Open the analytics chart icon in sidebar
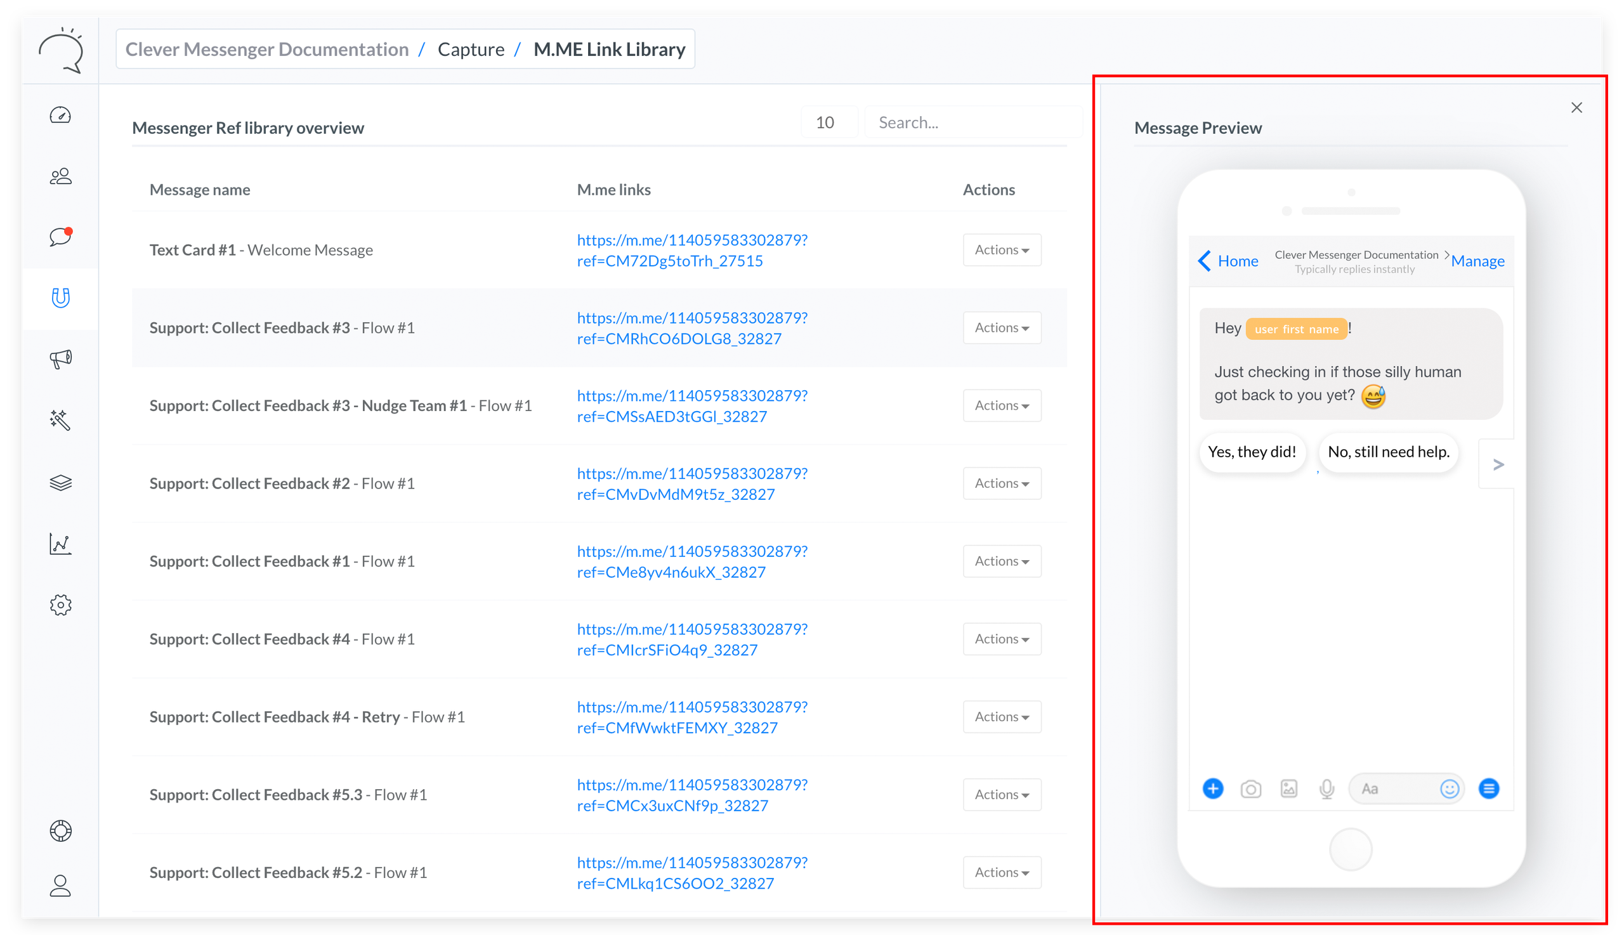 pos(60,544)
